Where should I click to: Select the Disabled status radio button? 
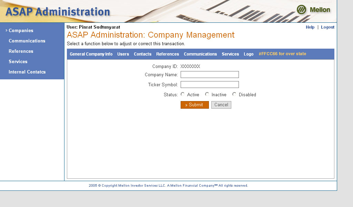click(x=234, y=94)
